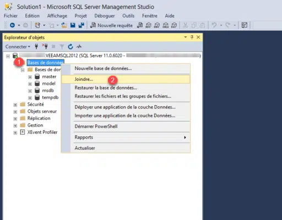Screen dimensions: 282x220
Task: Choose Déployer une application de la couche Données
Action: [126, 107]
